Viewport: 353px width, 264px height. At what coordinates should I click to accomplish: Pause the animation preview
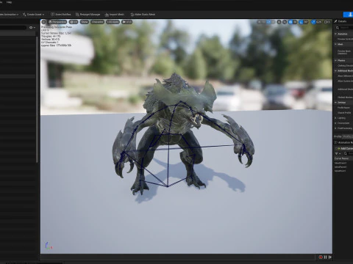pyautogui.click(x=326, y=257)
